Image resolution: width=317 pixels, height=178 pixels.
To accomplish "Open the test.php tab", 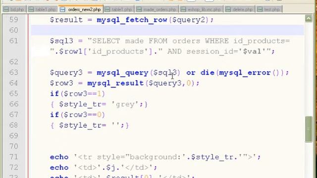I will pos(269,9).
